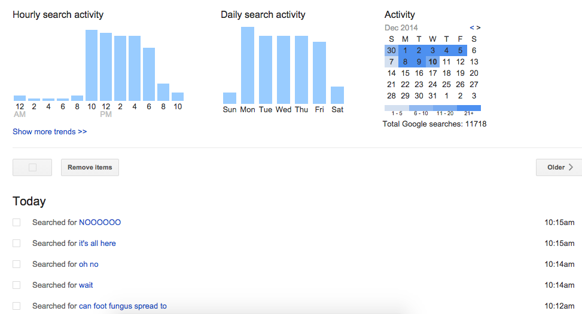The height and width of the screenshot is (314, 582).
Task: Tick the checkbox next to "oh no"
Action: (16, 264)
